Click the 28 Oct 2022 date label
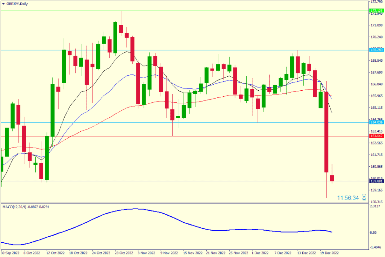Screen dimensions: 385x257 point(125,254)
